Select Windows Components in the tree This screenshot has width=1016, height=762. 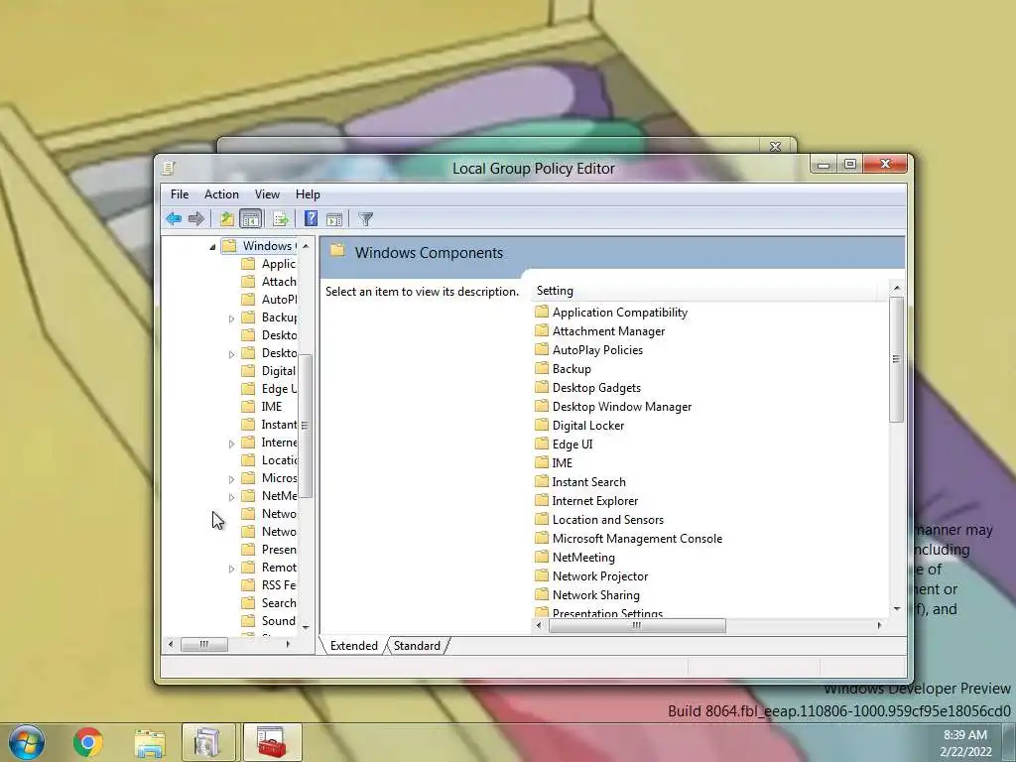coord(259,246)
